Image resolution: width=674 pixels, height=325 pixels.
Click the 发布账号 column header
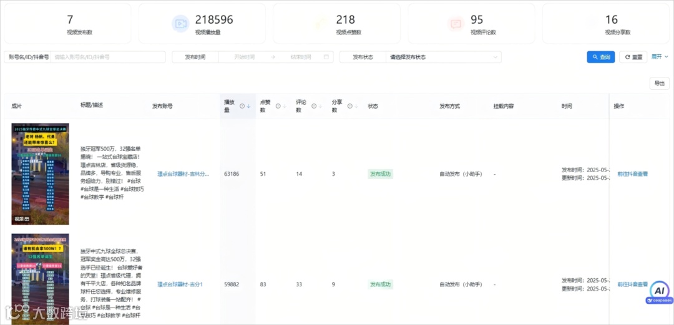[x=162, y=106]
